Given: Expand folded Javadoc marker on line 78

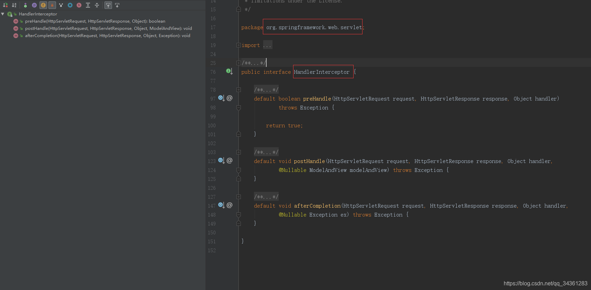Looking at the screenshot, I should coord(238,90).
